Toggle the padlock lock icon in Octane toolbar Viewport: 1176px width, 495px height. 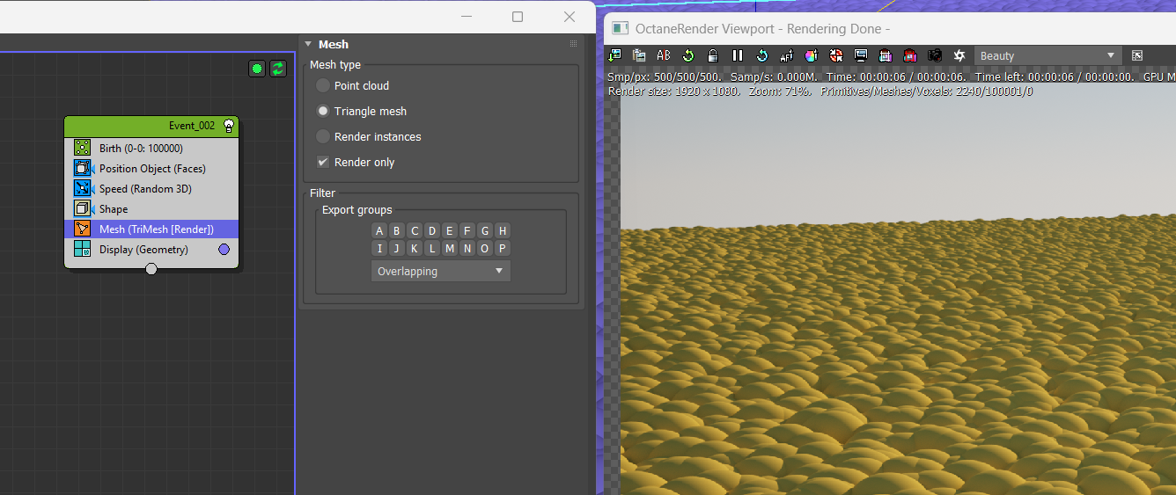click(713, 55)
